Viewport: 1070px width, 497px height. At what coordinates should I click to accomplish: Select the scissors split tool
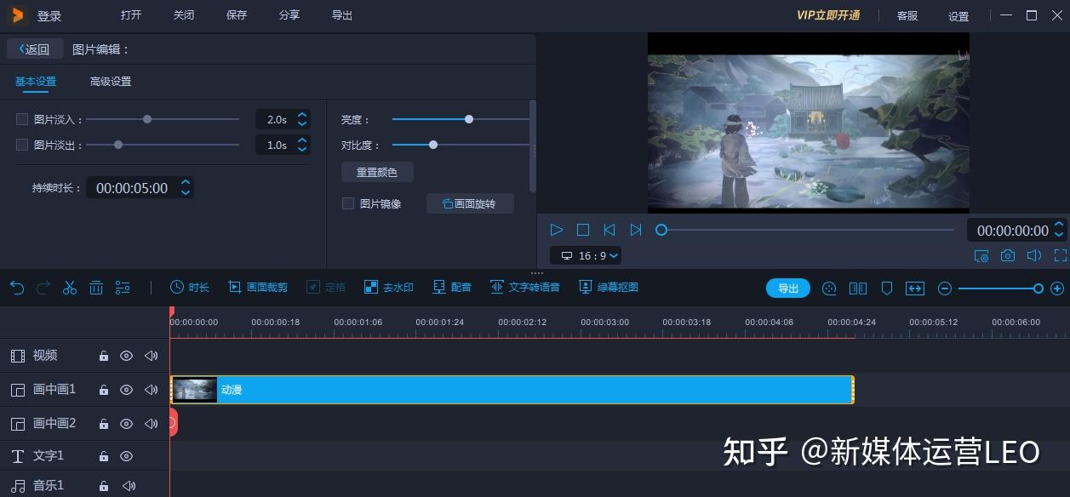(x=70, y=288)
